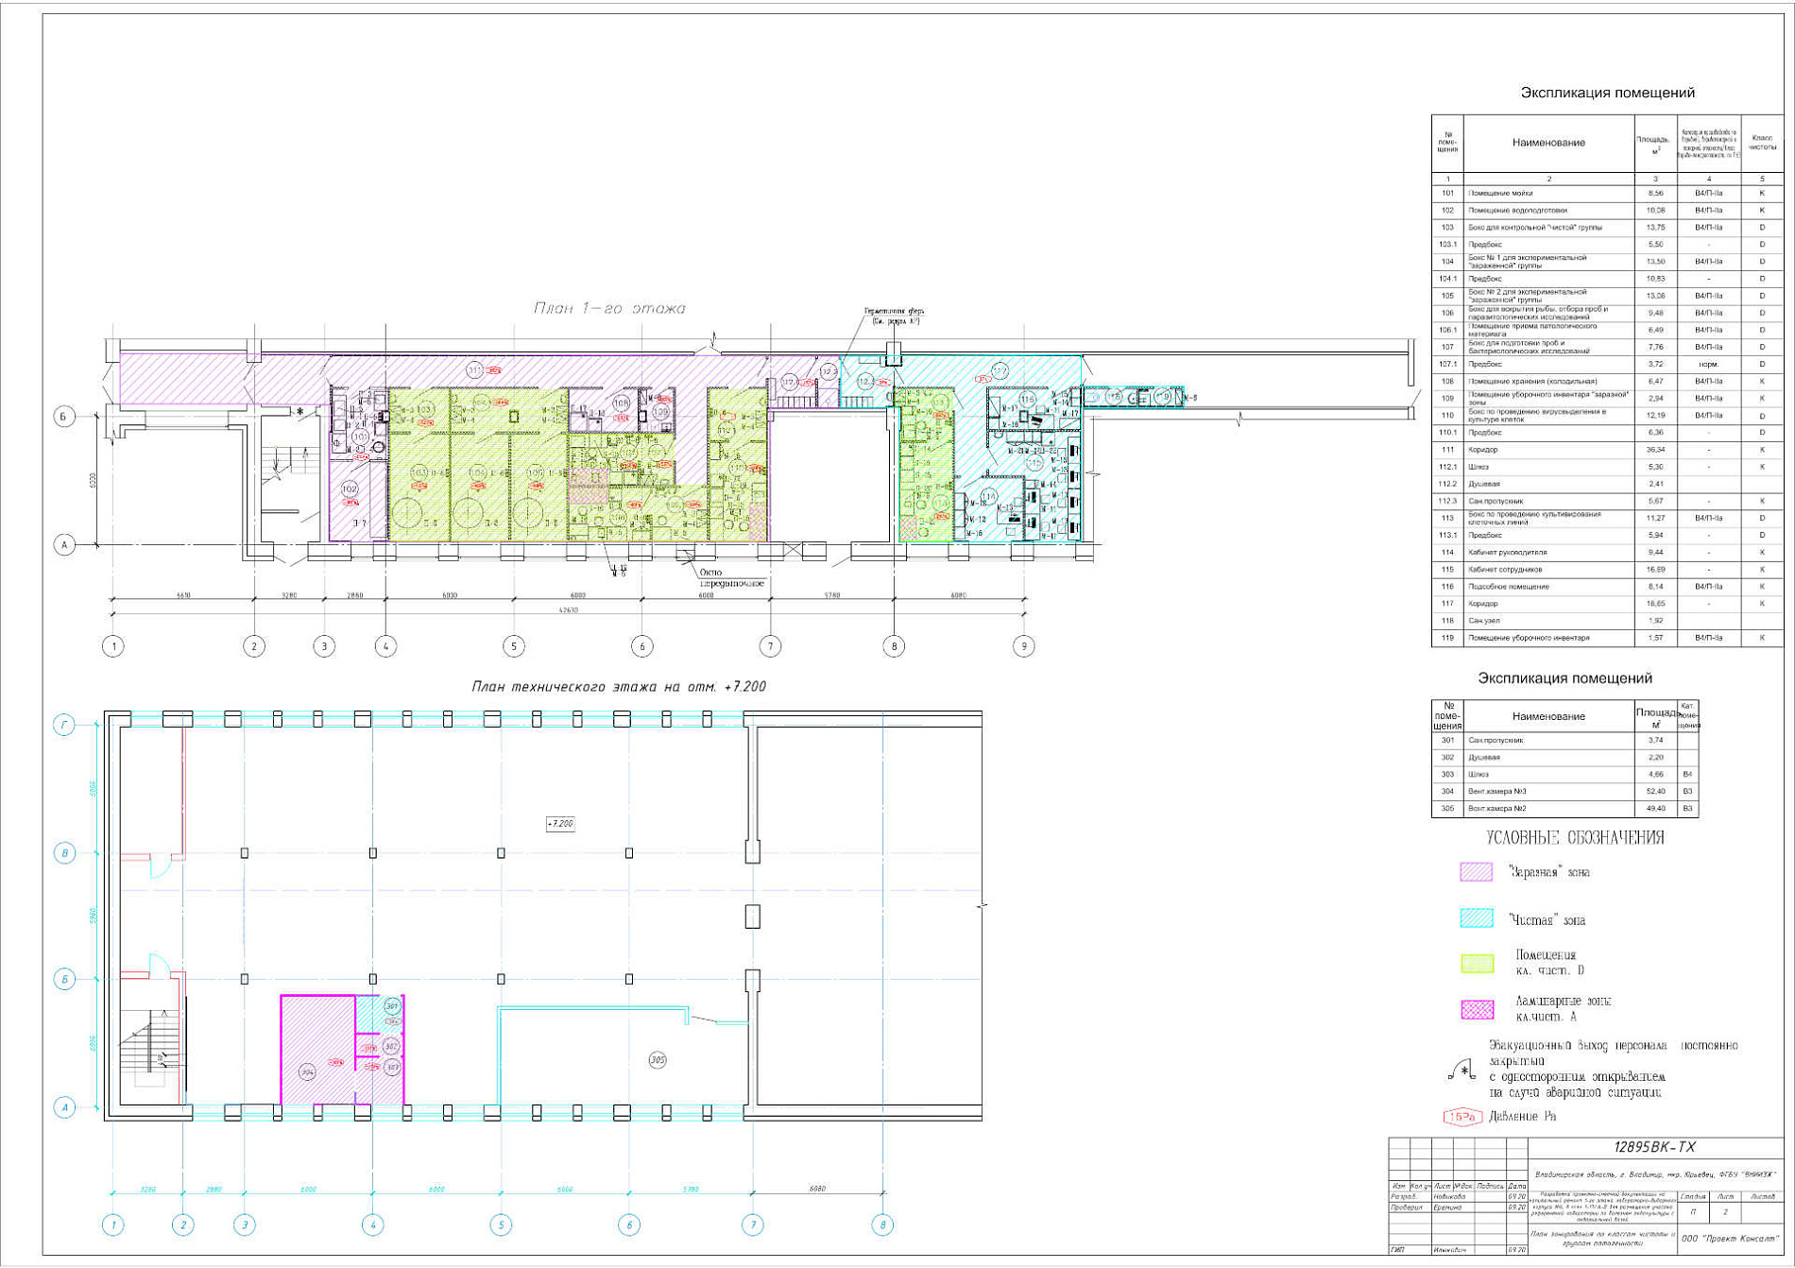
Task: Click the pink "Заразная" зона hatch swatch
Action: click(1477, 872)
